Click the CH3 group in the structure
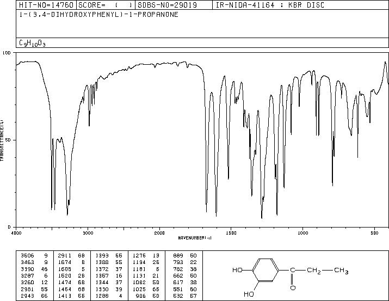The image size is (389, 301). click(341, 271)
